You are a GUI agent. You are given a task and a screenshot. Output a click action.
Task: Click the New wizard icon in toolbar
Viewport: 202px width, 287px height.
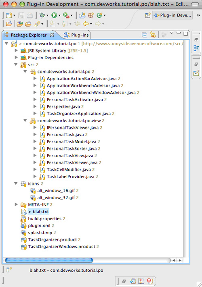(x=9, y=15)
